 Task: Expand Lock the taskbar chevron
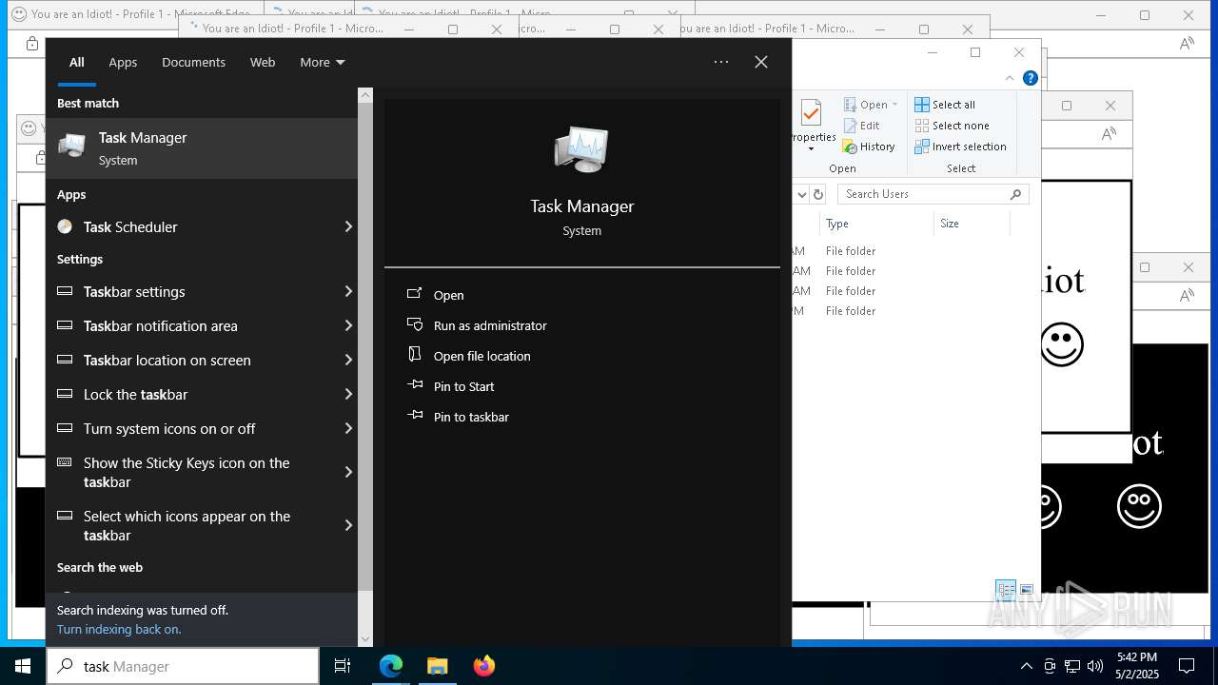click(348, 394)
